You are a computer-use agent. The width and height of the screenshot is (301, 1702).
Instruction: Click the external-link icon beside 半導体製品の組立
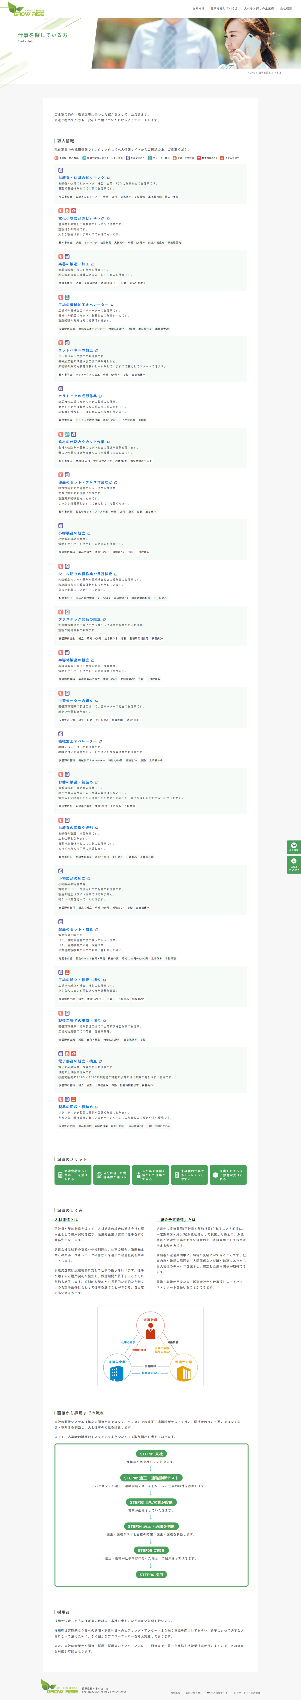click(92, 660)
